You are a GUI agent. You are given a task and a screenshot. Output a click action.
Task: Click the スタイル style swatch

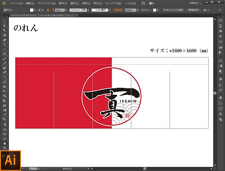[x=155, y=10]
